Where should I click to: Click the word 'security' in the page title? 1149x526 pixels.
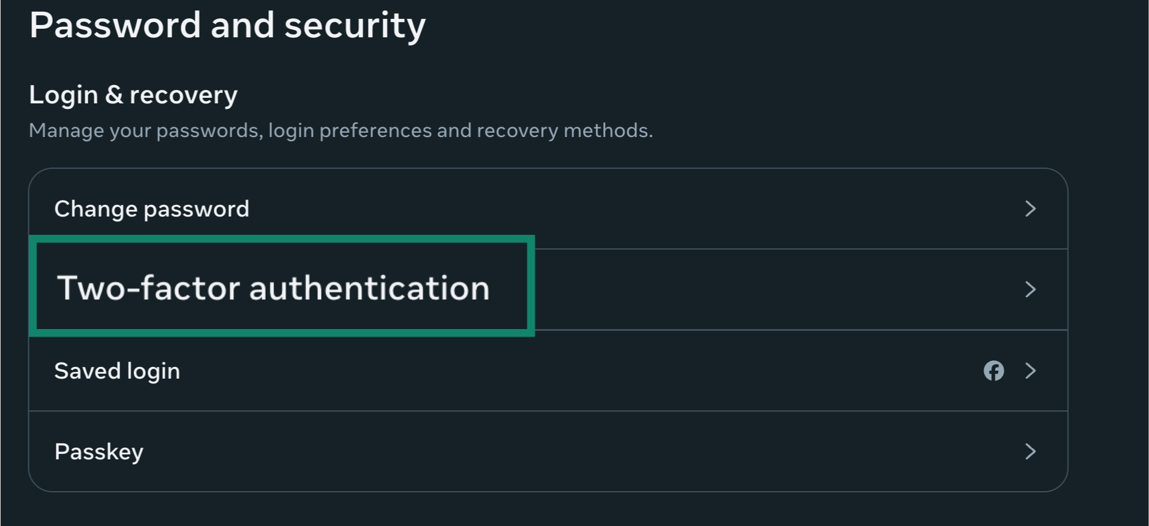(355, 26)
